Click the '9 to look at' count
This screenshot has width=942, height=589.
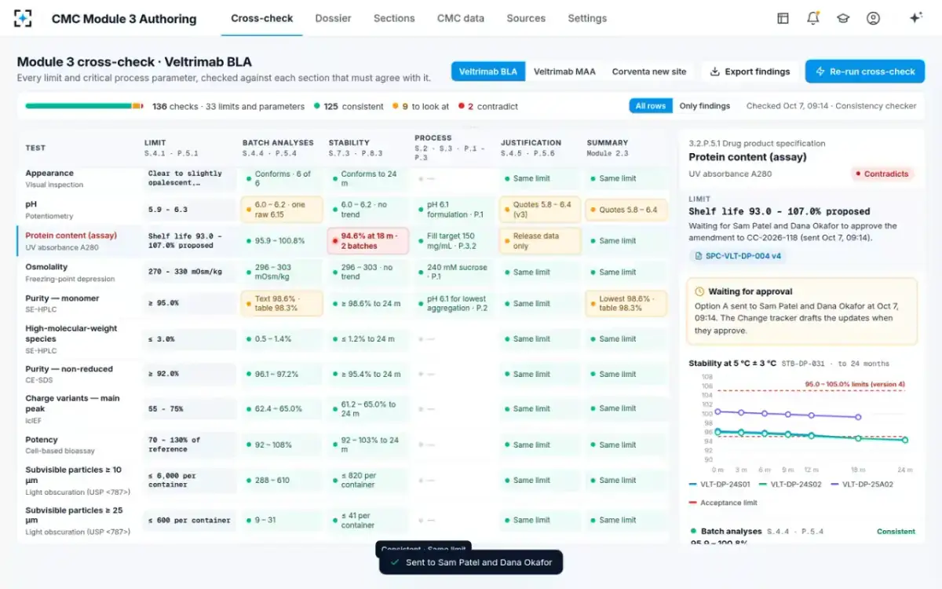[421, 106]
